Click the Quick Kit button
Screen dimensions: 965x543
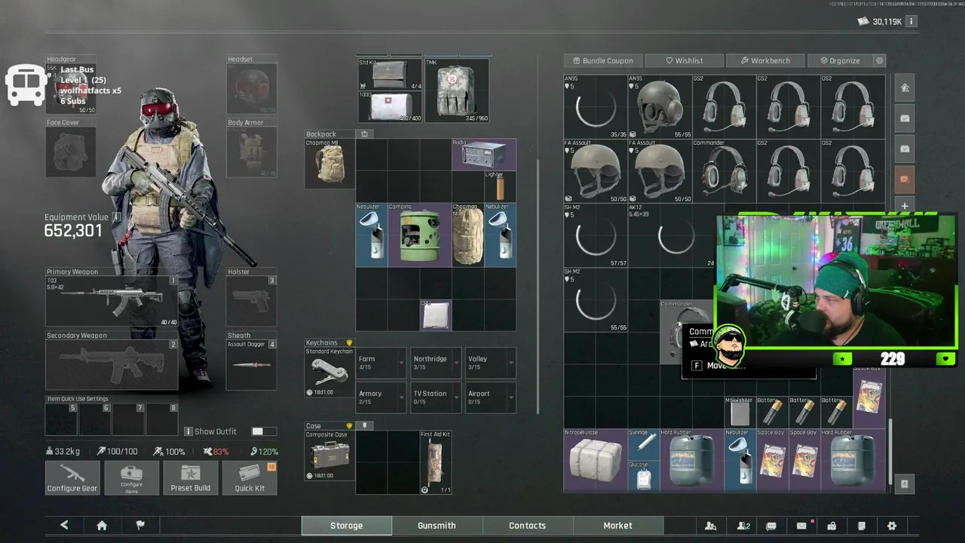click(250, 478)
